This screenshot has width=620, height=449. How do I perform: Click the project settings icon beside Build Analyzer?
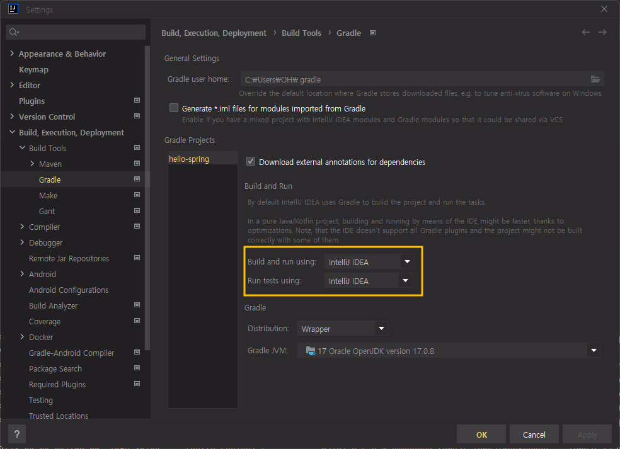coord(137,305)
